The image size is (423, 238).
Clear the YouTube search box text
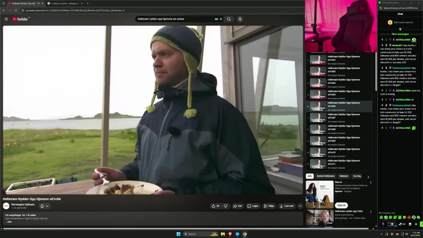[221, 19]
